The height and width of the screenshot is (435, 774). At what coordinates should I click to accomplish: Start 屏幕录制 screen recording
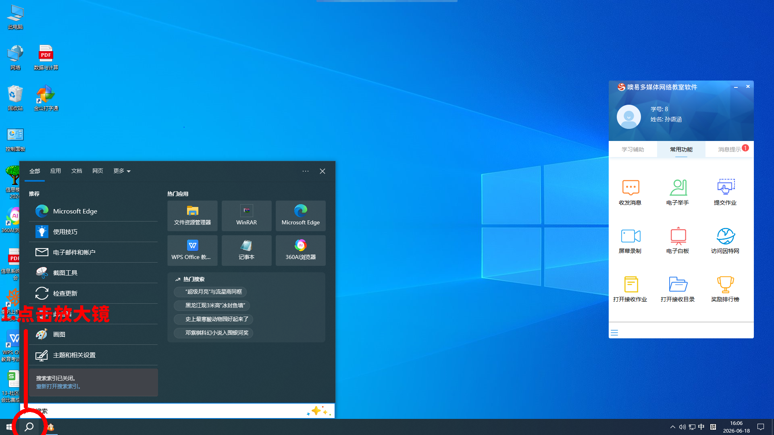[x=630, y=240]
